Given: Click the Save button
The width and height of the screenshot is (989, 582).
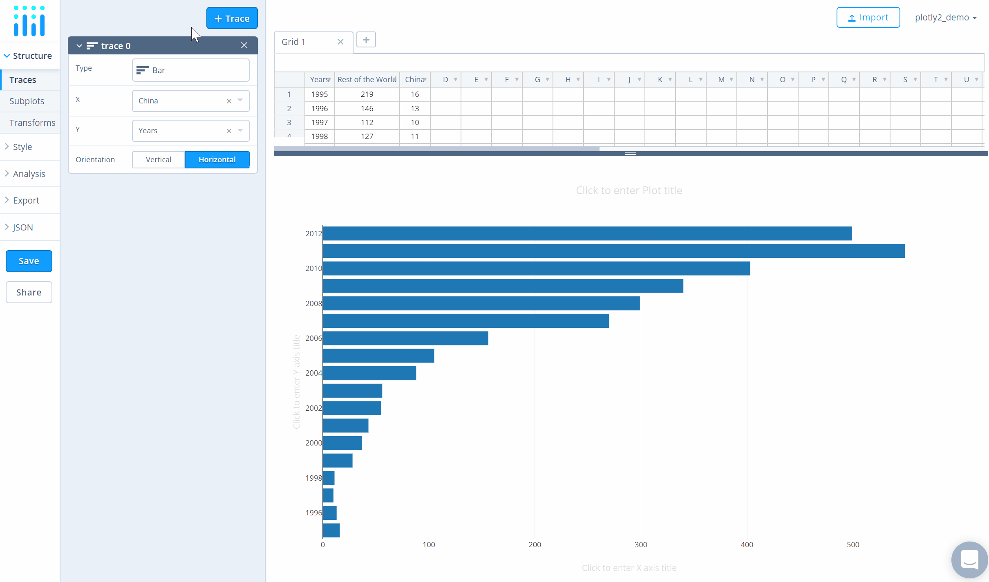Looking at the screenshot, I should click(29, 261).
